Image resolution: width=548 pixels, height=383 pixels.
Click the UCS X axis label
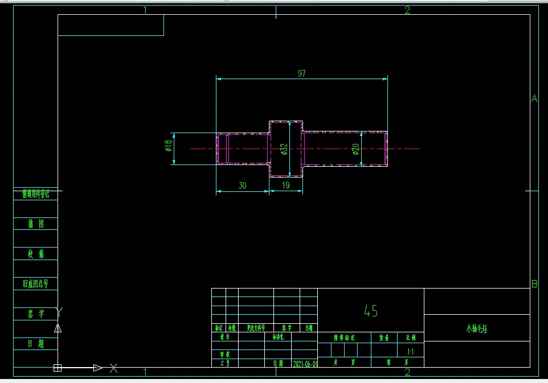click(x=113, y=368)
